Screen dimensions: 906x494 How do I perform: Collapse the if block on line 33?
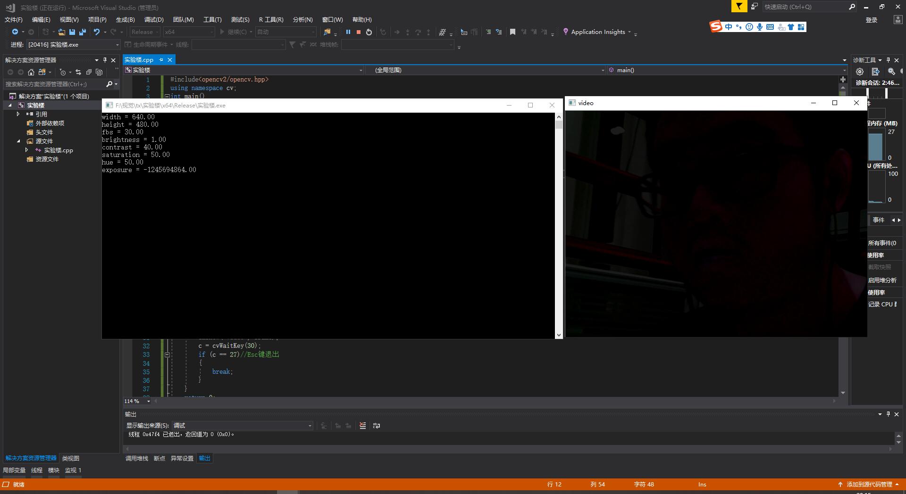point(167,354)
